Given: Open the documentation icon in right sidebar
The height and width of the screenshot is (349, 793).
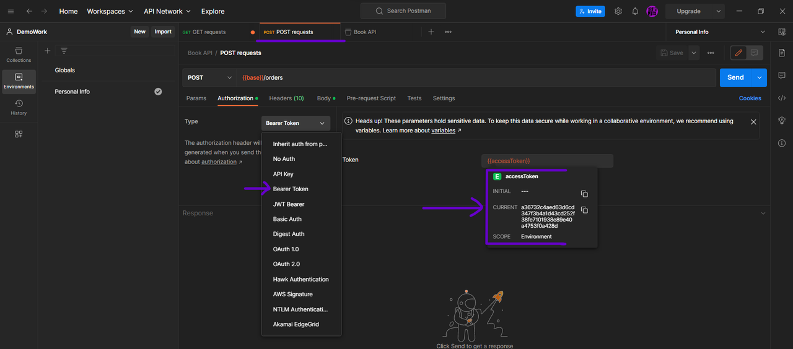Looking at the screenshot, I should tap(782, 53).
